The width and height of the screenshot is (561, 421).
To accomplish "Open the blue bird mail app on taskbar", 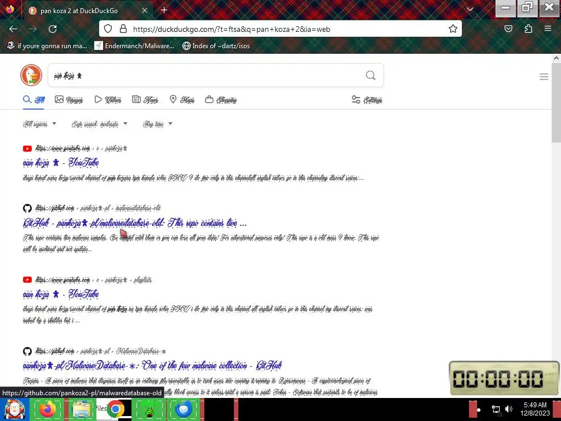I will click(183, 409).
